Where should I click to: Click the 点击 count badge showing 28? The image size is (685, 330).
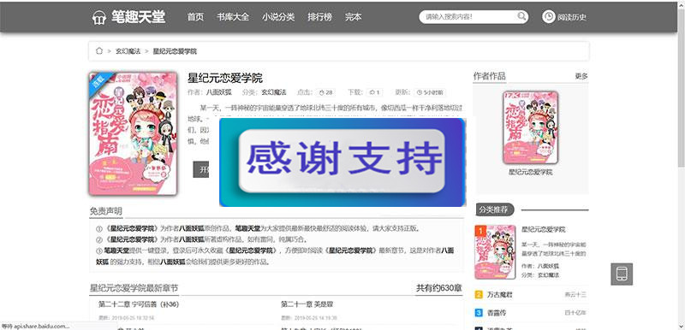[x=326, y=92]
